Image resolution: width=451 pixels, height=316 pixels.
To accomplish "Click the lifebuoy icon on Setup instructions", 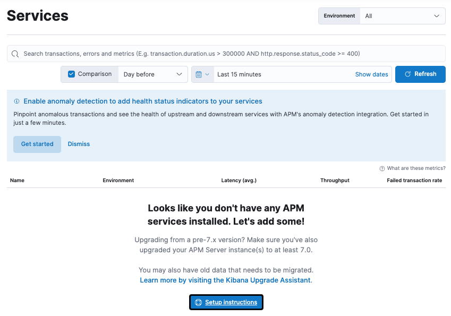I will 198,302.
